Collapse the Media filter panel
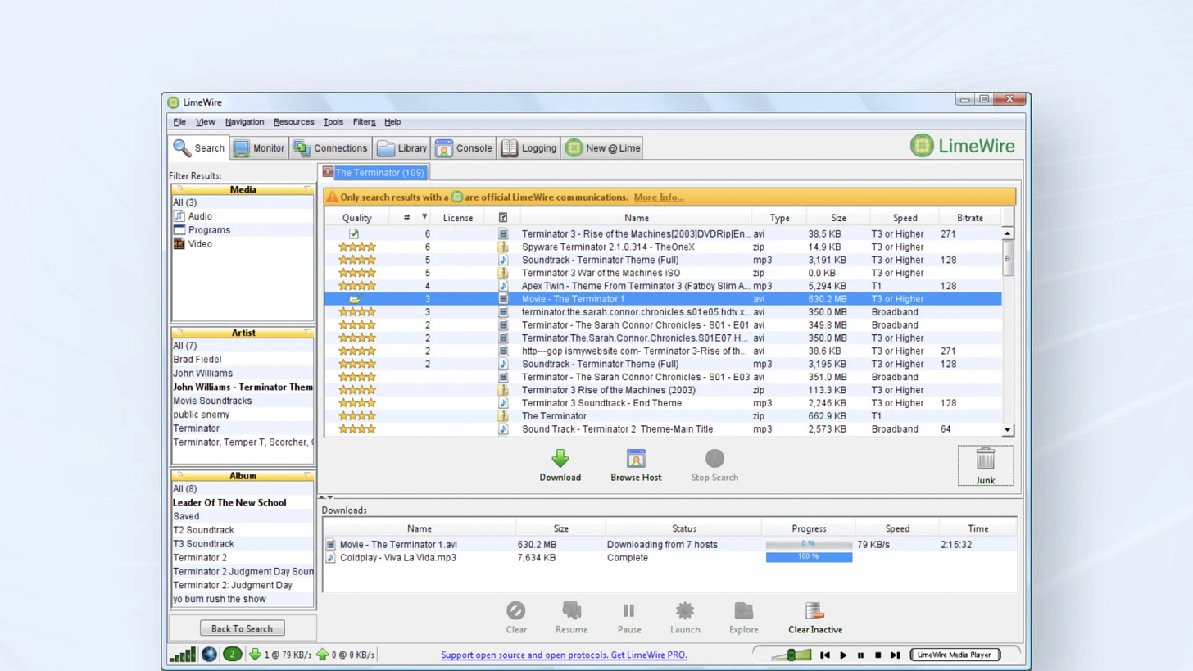 point(309,189)
